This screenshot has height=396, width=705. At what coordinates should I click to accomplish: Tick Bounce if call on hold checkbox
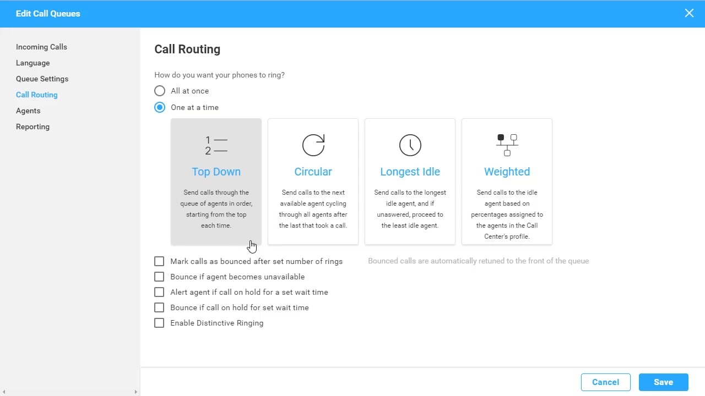pos(159,307)
